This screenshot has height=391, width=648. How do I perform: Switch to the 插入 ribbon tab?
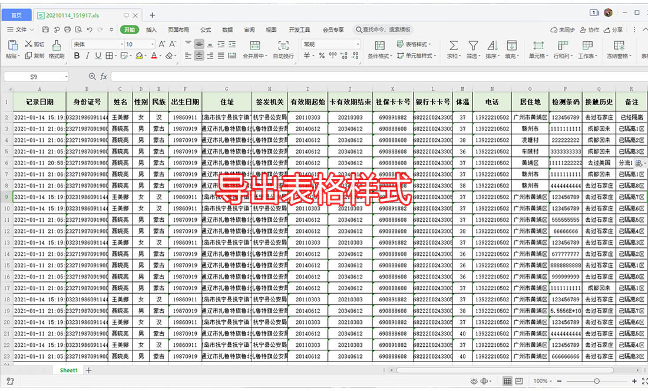point(151,29)
